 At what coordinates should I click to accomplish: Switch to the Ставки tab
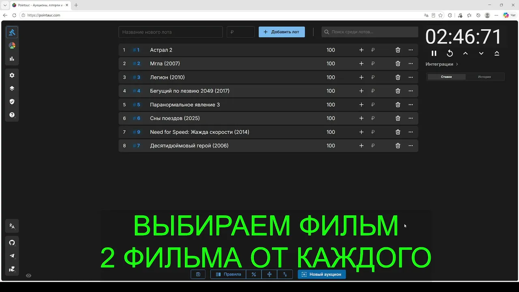(446, 77)
